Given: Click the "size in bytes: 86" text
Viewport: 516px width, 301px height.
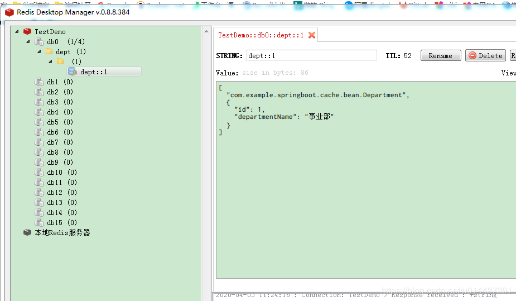Looking at the screenshot, I should [x=275, y=73].
